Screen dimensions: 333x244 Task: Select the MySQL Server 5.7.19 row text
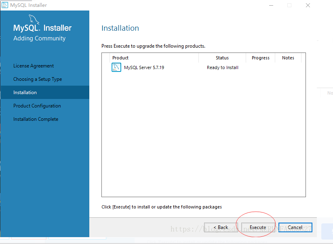pyautogui.click(x=144, y=67)
